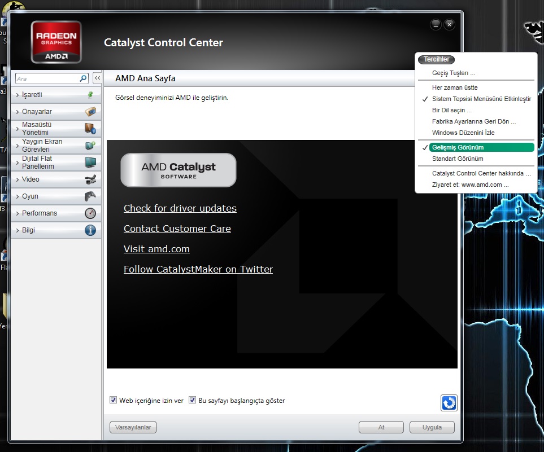Click the Bilgi info icon
Viewport: 544px width, 452px height.
(90, 230)
